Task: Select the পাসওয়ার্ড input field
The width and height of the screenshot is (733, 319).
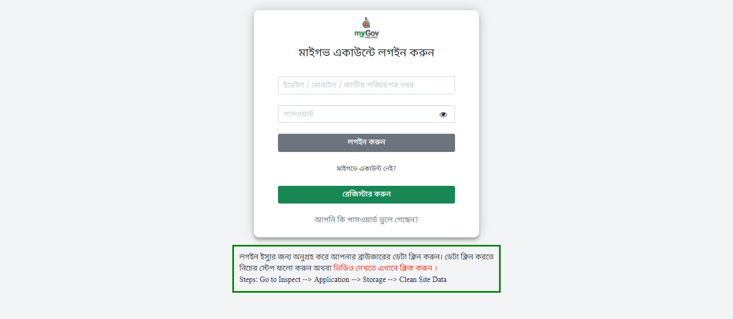Action: pos(366,114)
